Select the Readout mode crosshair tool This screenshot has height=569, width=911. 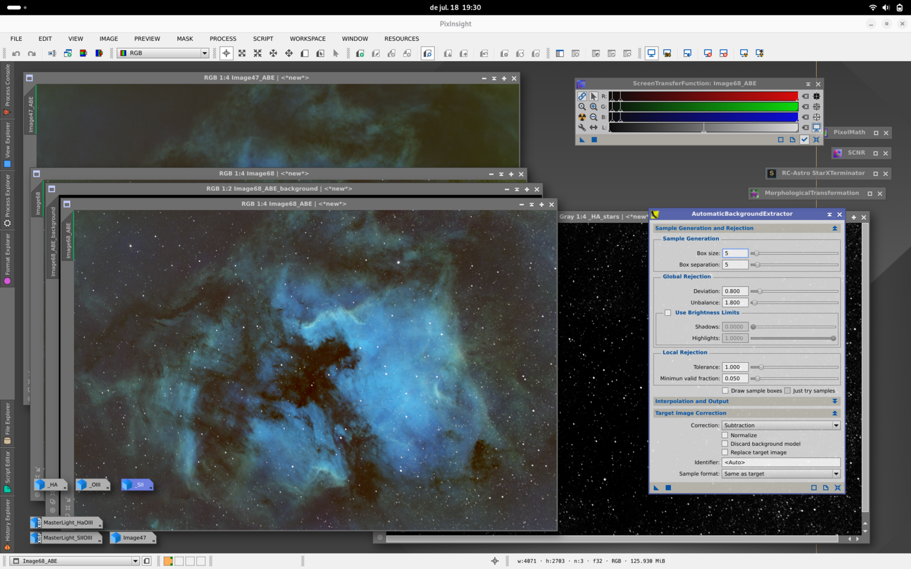point(227,53)
